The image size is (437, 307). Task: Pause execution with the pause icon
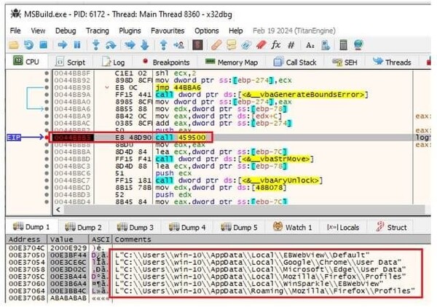pyautogui.click(x=77, y=44)
